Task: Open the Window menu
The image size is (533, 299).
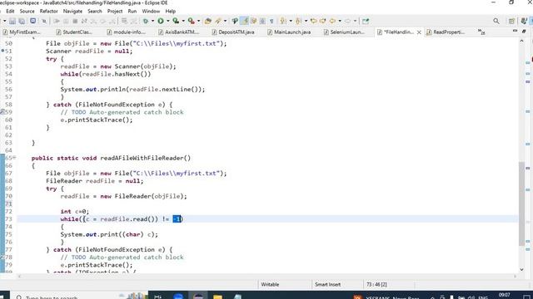Action: click(151, 11)
